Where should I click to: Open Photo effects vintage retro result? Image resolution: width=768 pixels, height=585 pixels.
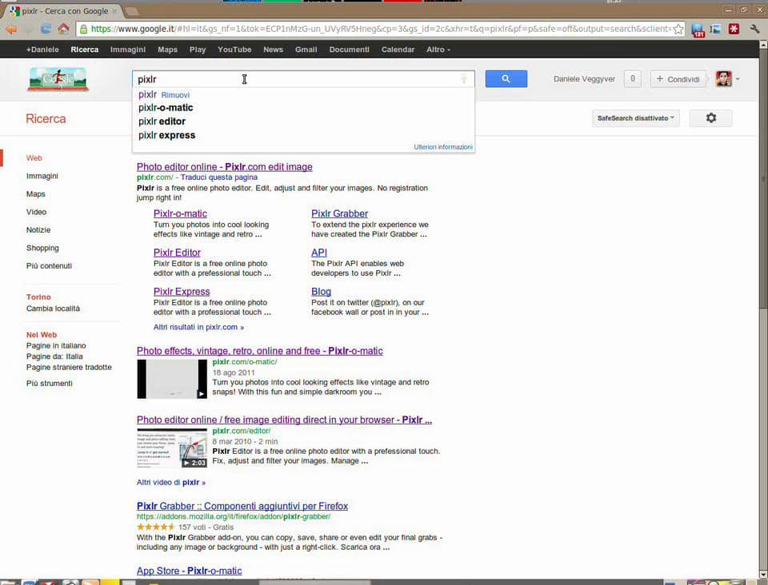click(259, 351)
